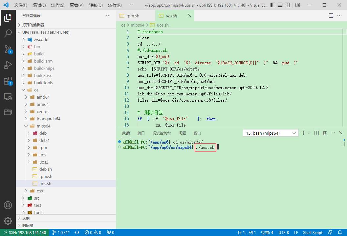The width and height of the screenshot is (347, 236).
Task: Open Remote Explorer in activity bar
Action: pos(8,96)
